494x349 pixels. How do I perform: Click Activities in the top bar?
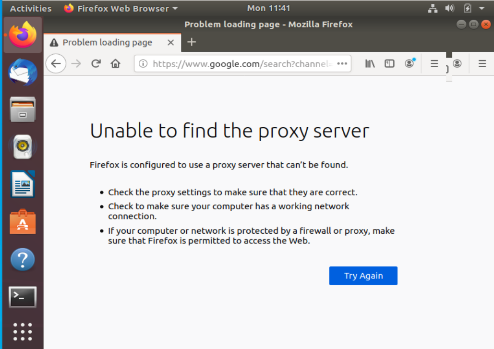tap(30, 8)
